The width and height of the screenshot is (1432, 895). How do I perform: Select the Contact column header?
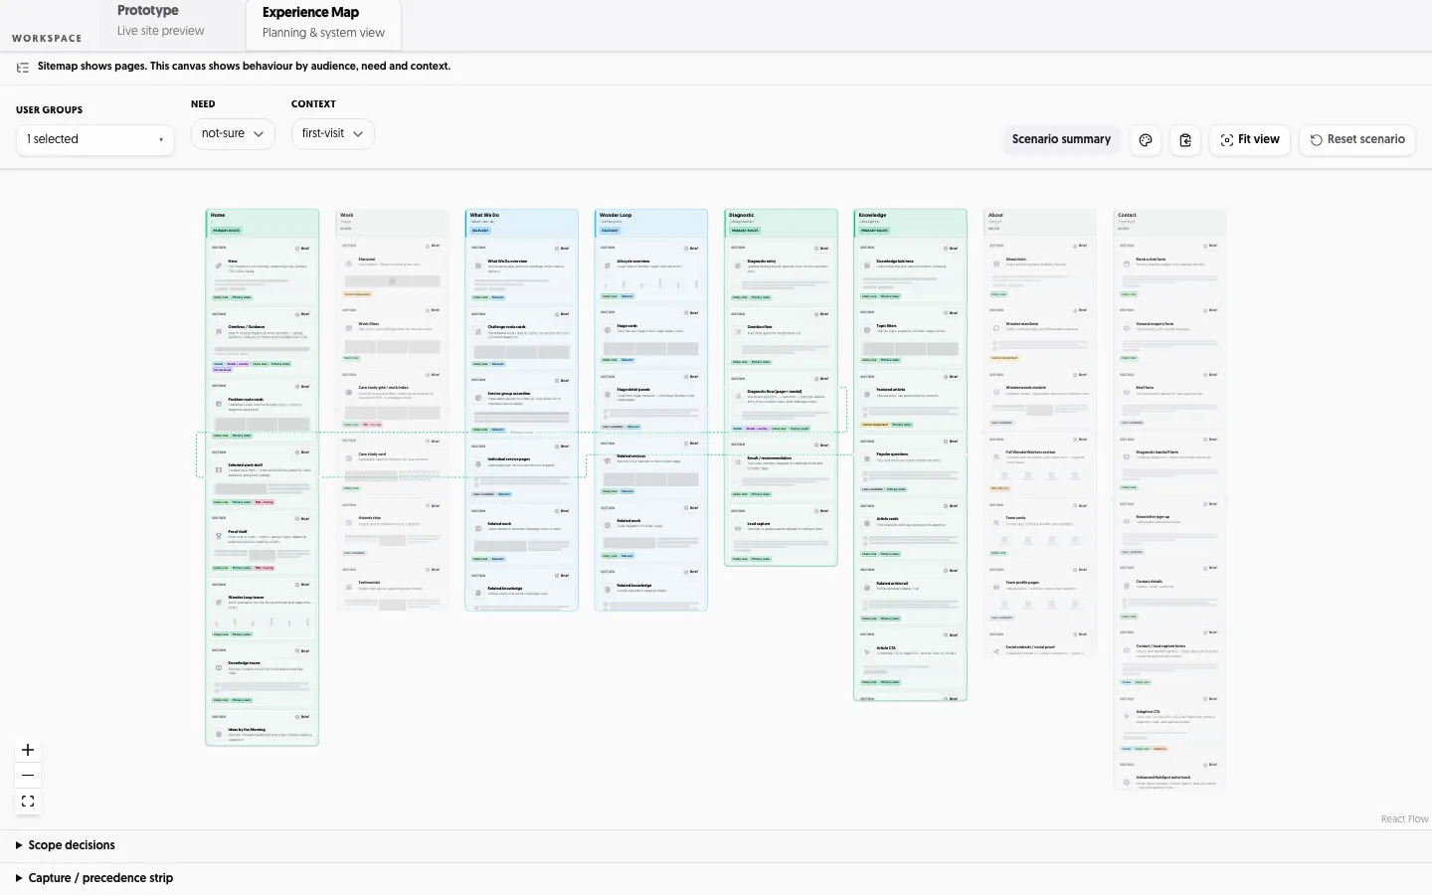(1169, 221)
